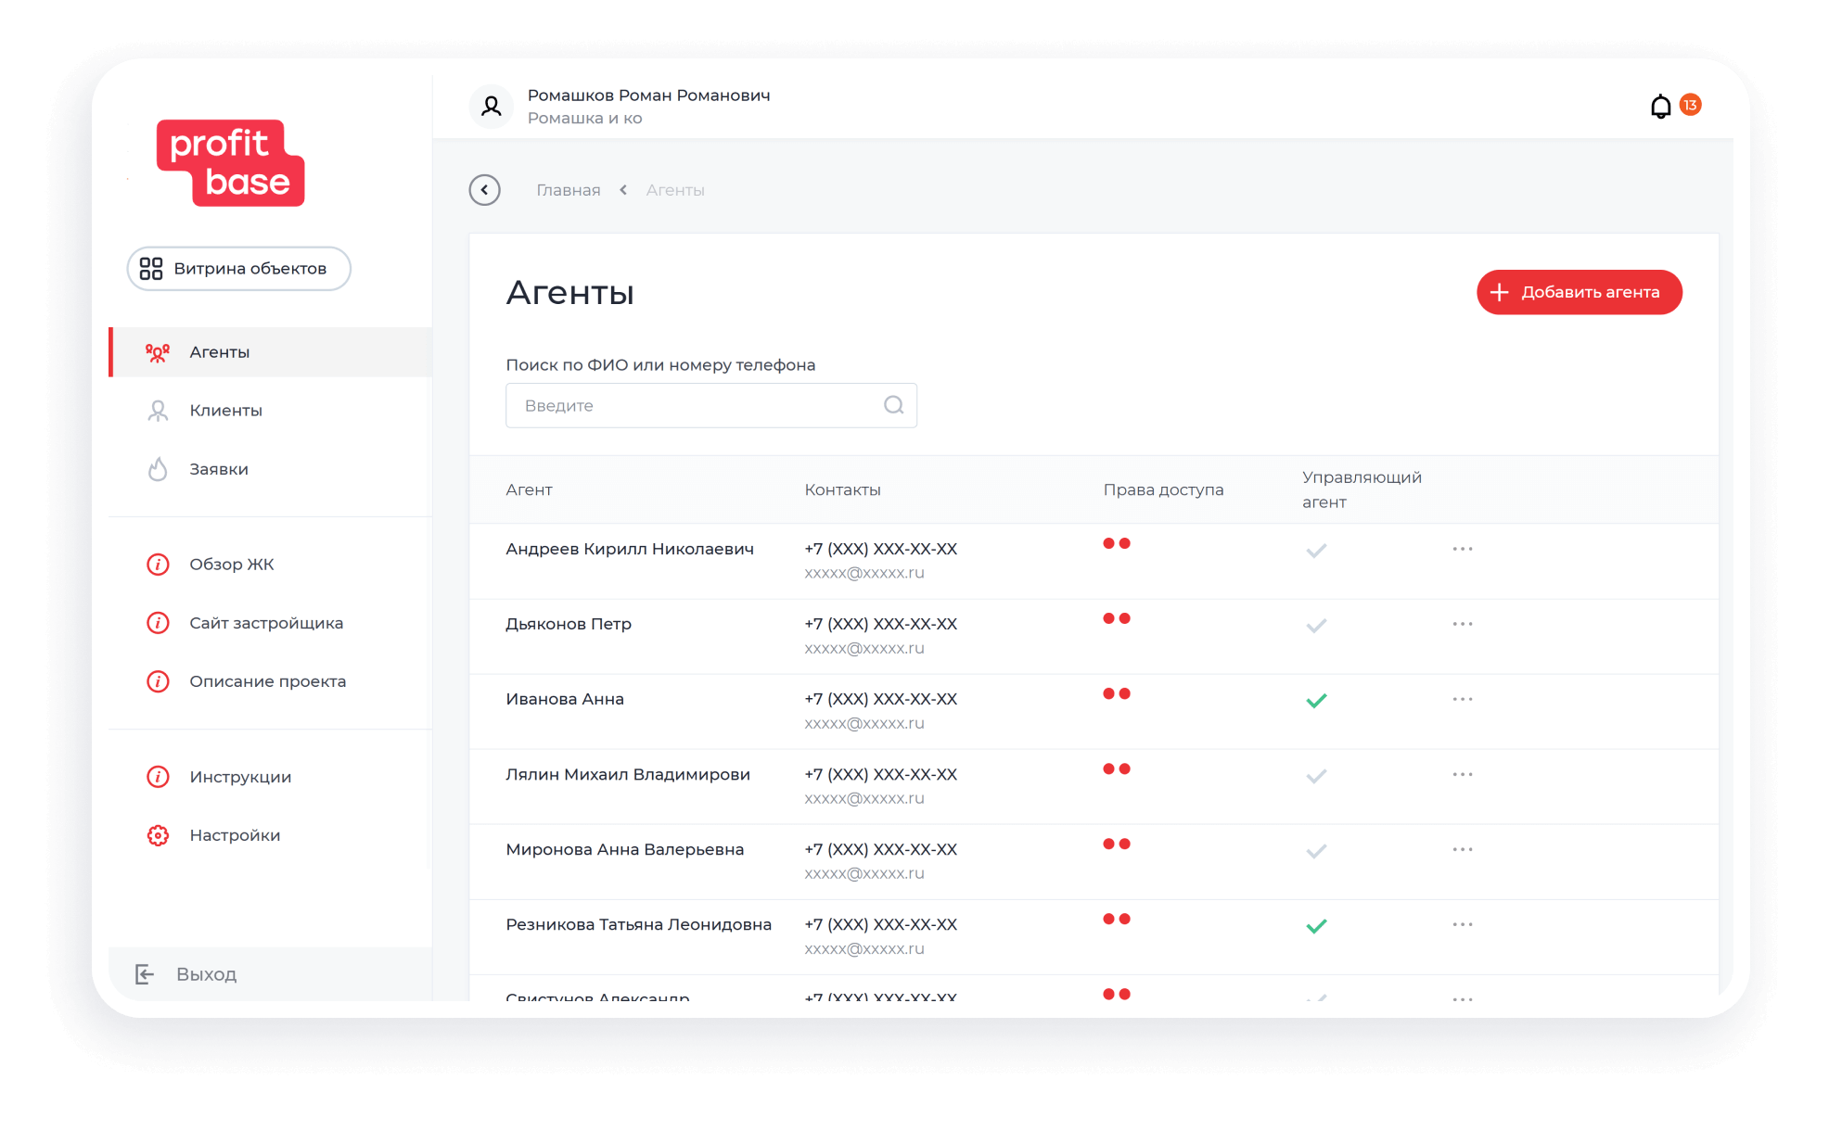Click the notification bell icon
This screenshot has width=1842, height=1143.
(1660, 107)
